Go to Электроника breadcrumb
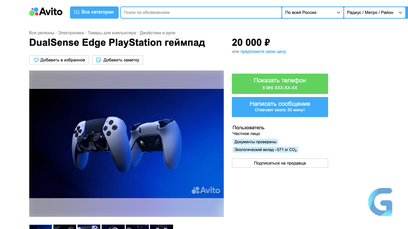 coord(71,33)
